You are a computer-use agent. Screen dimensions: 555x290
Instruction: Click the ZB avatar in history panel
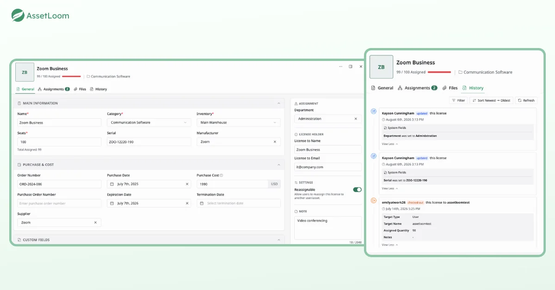coord(381,67)
